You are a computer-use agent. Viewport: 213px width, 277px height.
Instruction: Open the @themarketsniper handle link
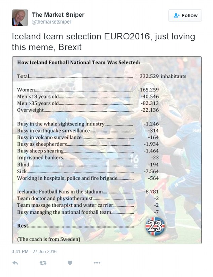[51, 22]
